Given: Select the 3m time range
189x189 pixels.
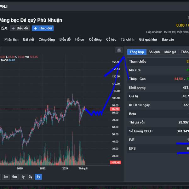Looking at the screenshot, I should point(6,177).
